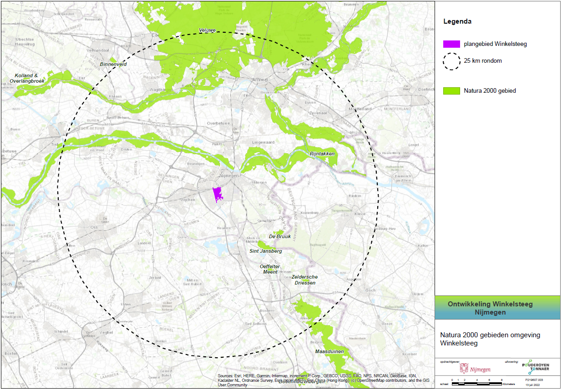Click the Oeffelter Meent label

pyautogui.click(x=270, y=269)
